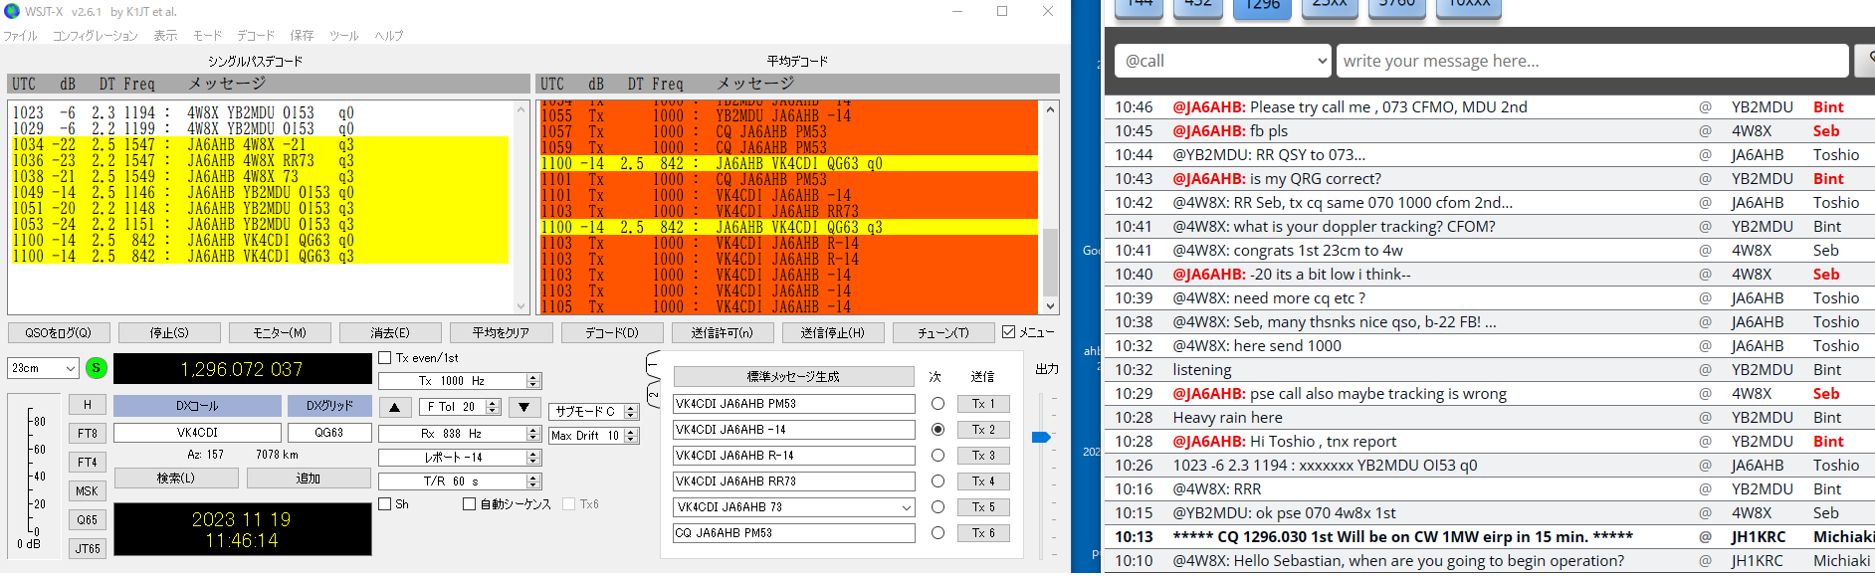Click the DX call field showing VK4CDI
This screenshot has height=576, width=1875.
point(197,433)
